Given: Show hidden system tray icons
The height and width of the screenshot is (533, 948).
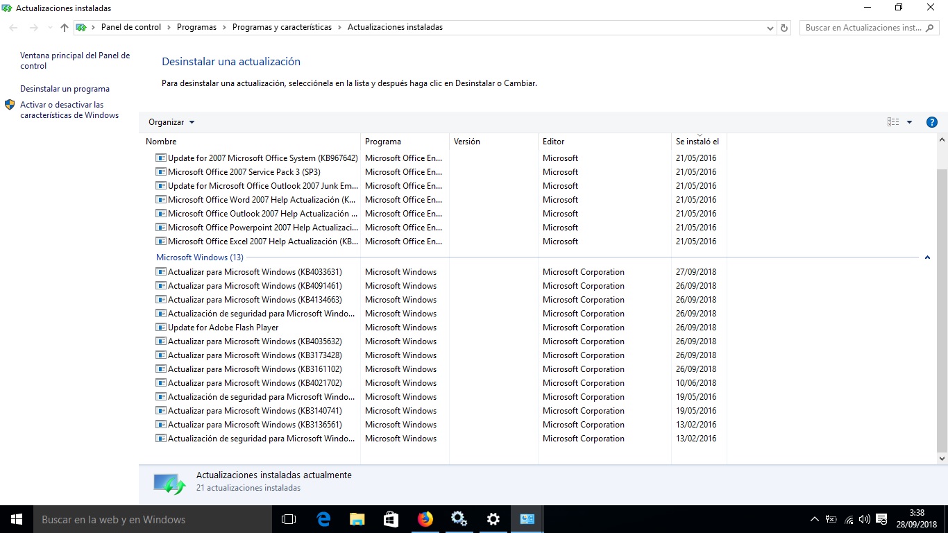Looking at the screenshot, I should click(815, 519).
